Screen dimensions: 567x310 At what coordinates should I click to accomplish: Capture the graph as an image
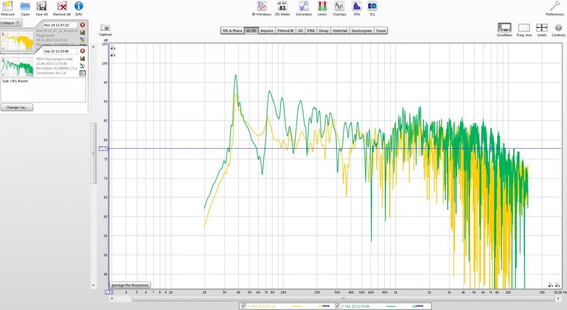105,30
